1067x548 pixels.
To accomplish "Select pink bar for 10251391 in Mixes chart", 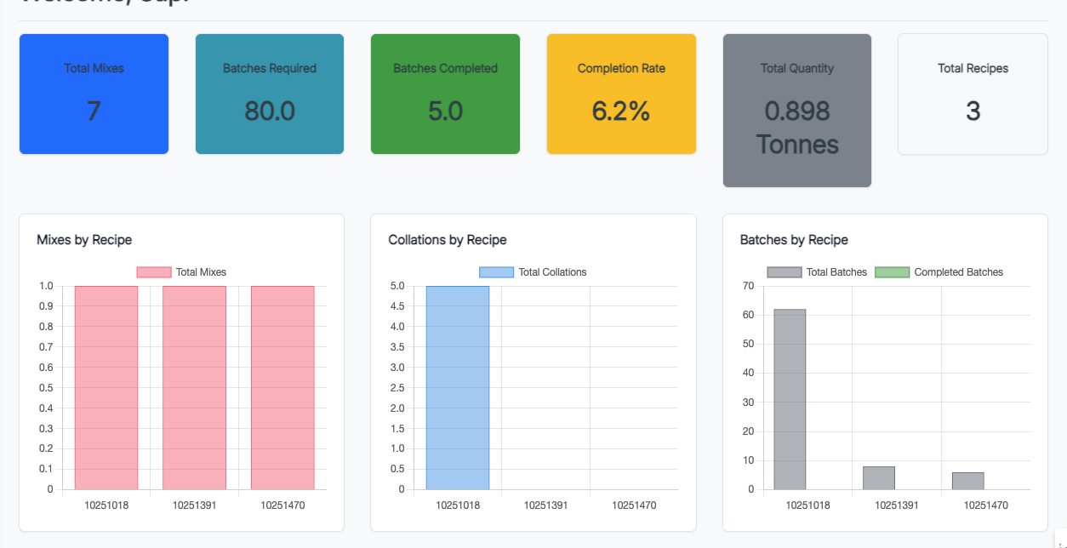I will point(194,388).
